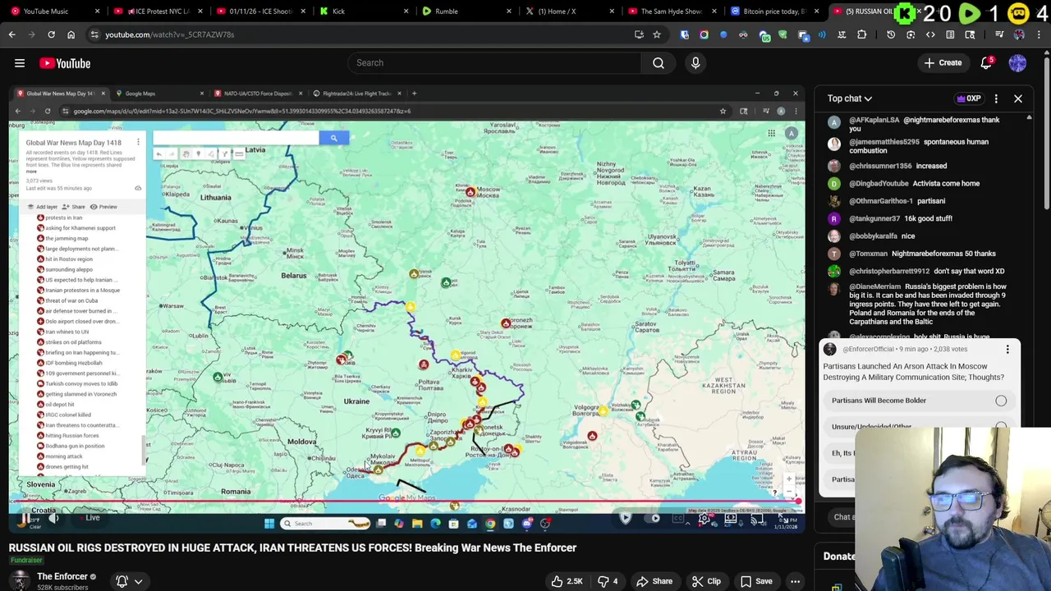Click the Clip button
Screen dimensions: 1051x591
pyautogui.click(x=706, y=581)
